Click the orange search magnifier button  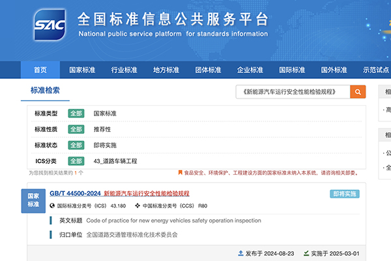(x=358, y=92)
